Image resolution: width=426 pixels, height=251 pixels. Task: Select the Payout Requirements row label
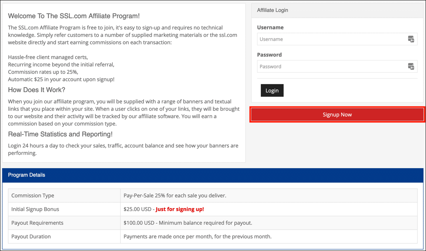coord(37,223)
